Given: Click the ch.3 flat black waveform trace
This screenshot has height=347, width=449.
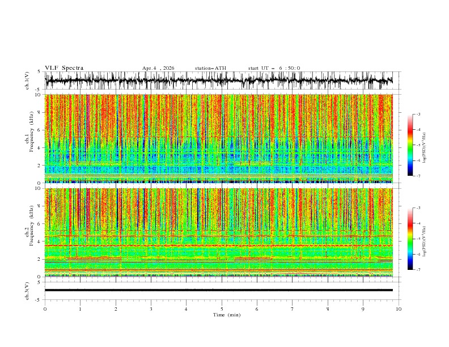Looking at the screenshot, I should 218,290.
